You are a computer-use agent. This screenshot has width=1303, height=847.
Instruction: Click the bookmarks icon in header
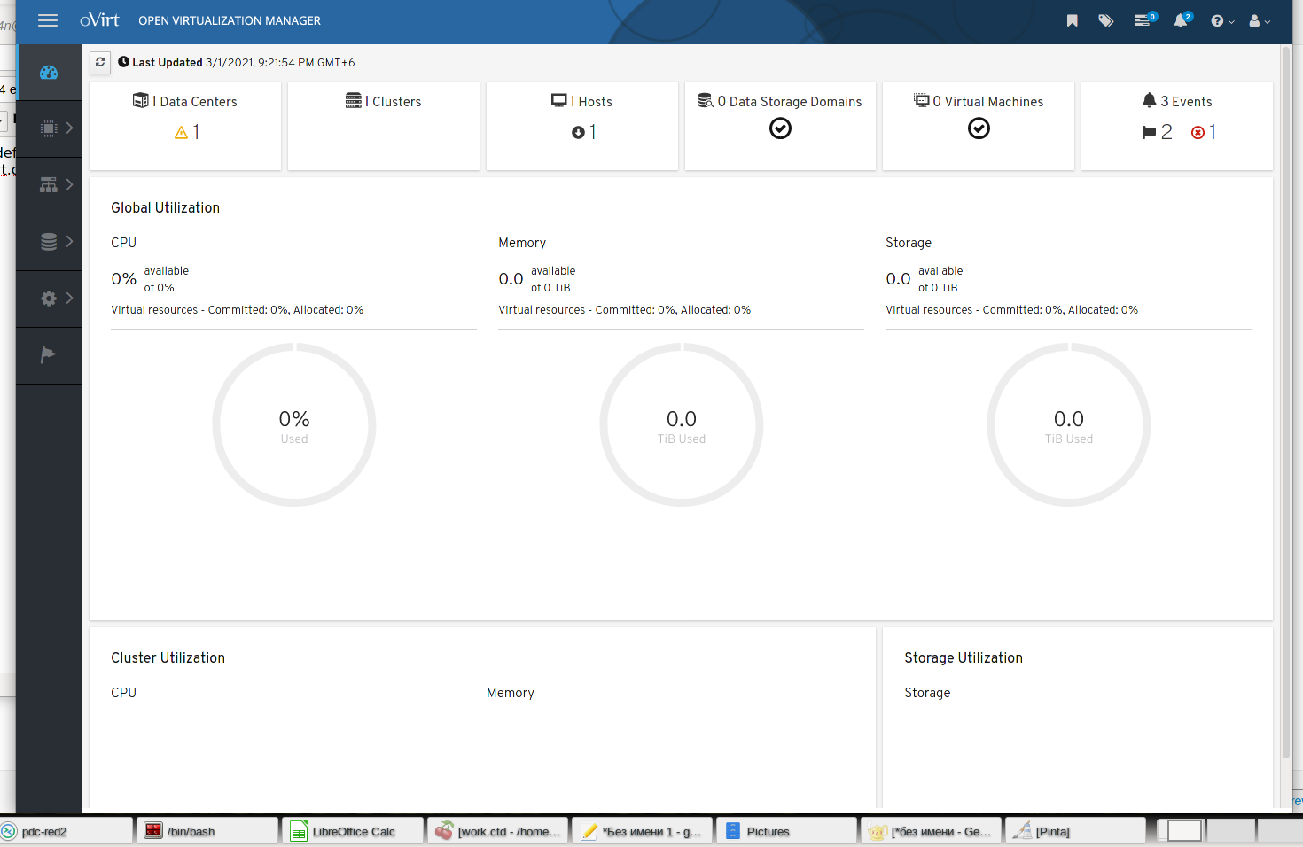coord(1072,20)
